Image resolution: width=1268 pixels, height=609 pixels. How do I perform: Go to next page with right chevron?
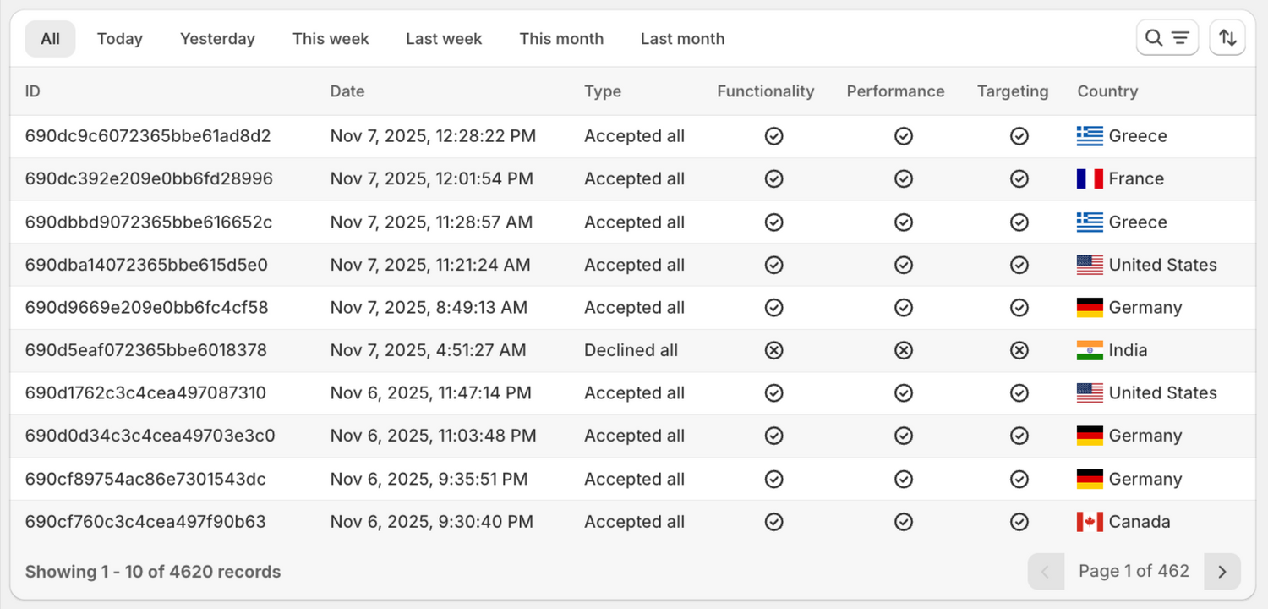[x=1222, y=572]
